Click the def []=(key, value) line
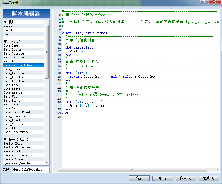This screenshot has width=222, height=184. pyautogui.click(x=84, y=102)
